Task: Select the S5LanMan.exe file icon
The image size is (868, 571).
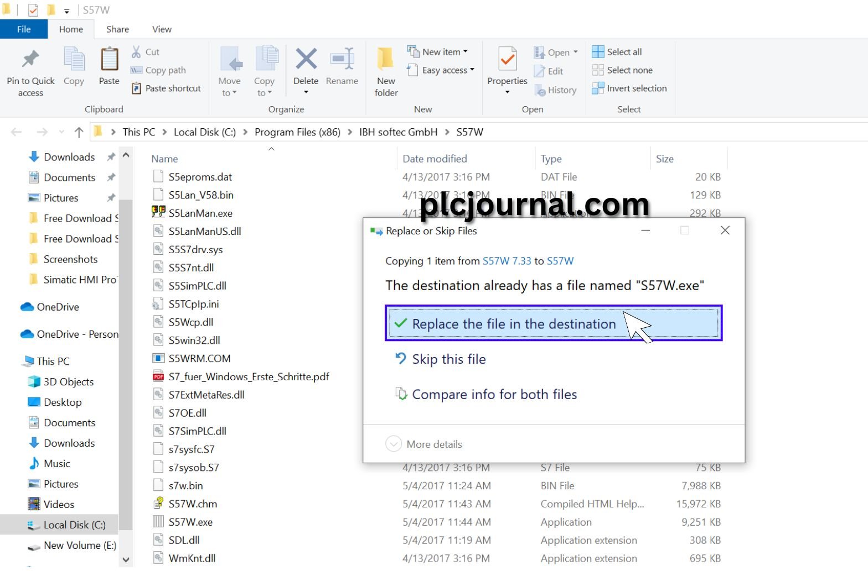Action: click(x=158, y=213)
